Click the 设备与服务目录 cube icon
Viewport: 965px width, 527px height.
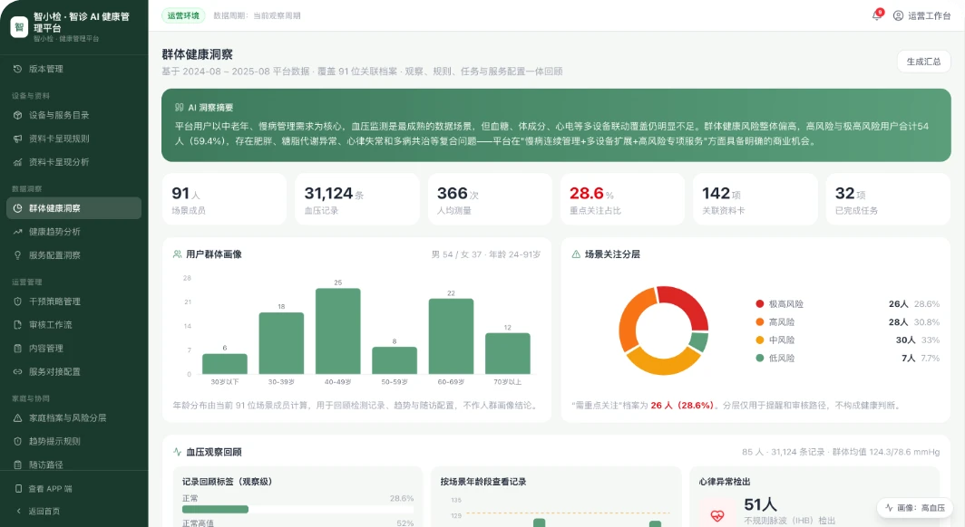(17, 115)
